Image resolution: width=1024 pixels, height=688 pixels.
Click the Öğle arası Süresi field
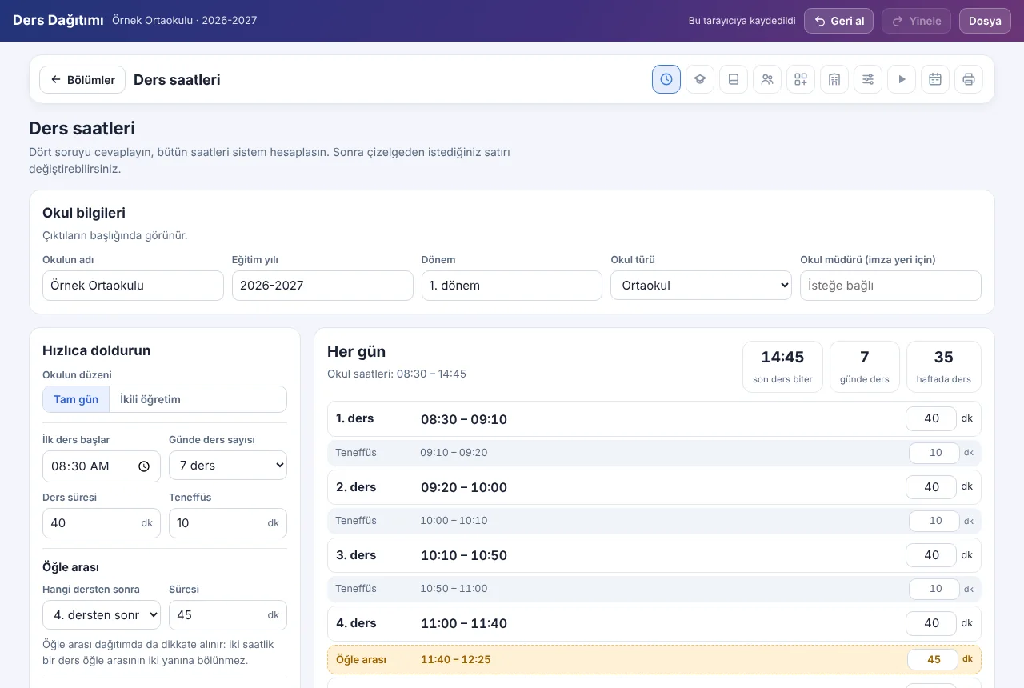228,615
